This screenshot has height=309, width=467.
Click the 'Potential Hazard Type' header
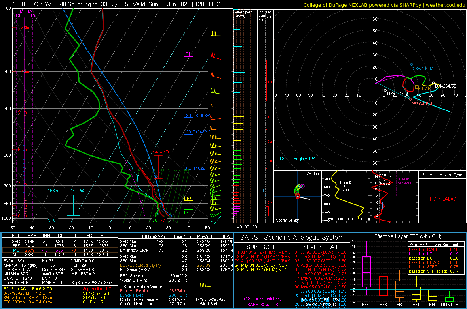click(x=442, y=175)
